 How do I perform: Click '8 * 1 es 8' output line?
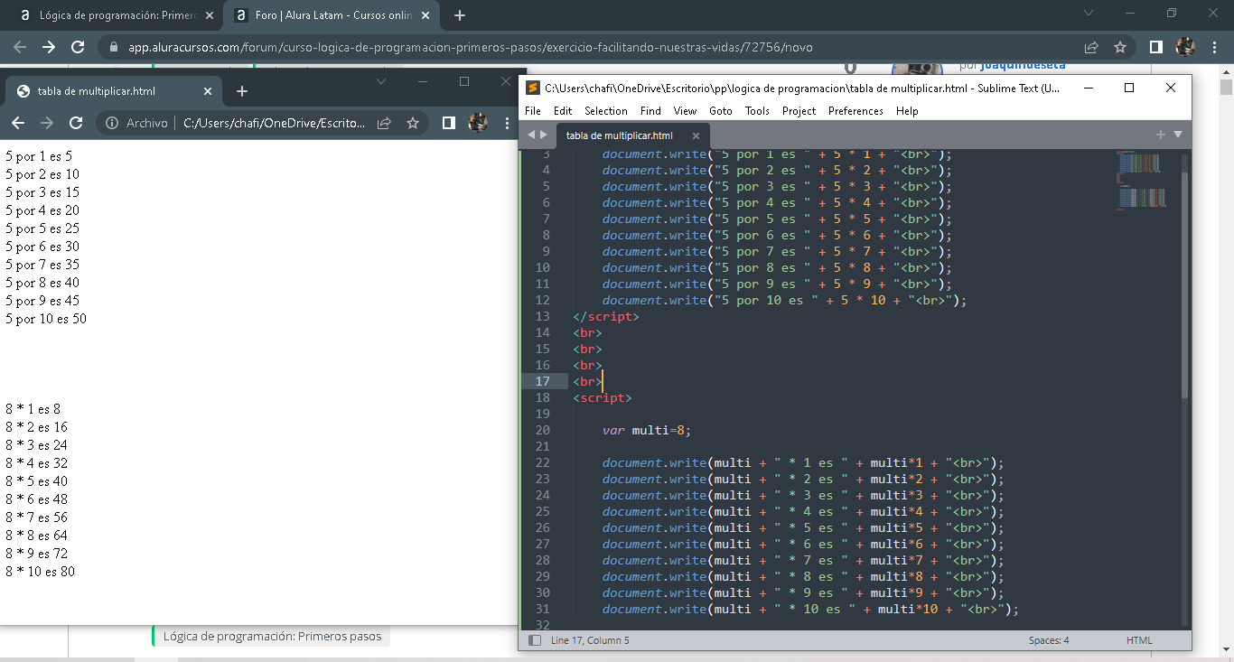[33, 409]
